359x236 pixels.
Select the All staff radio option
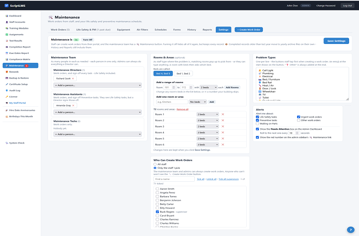(x=155, y=164)
